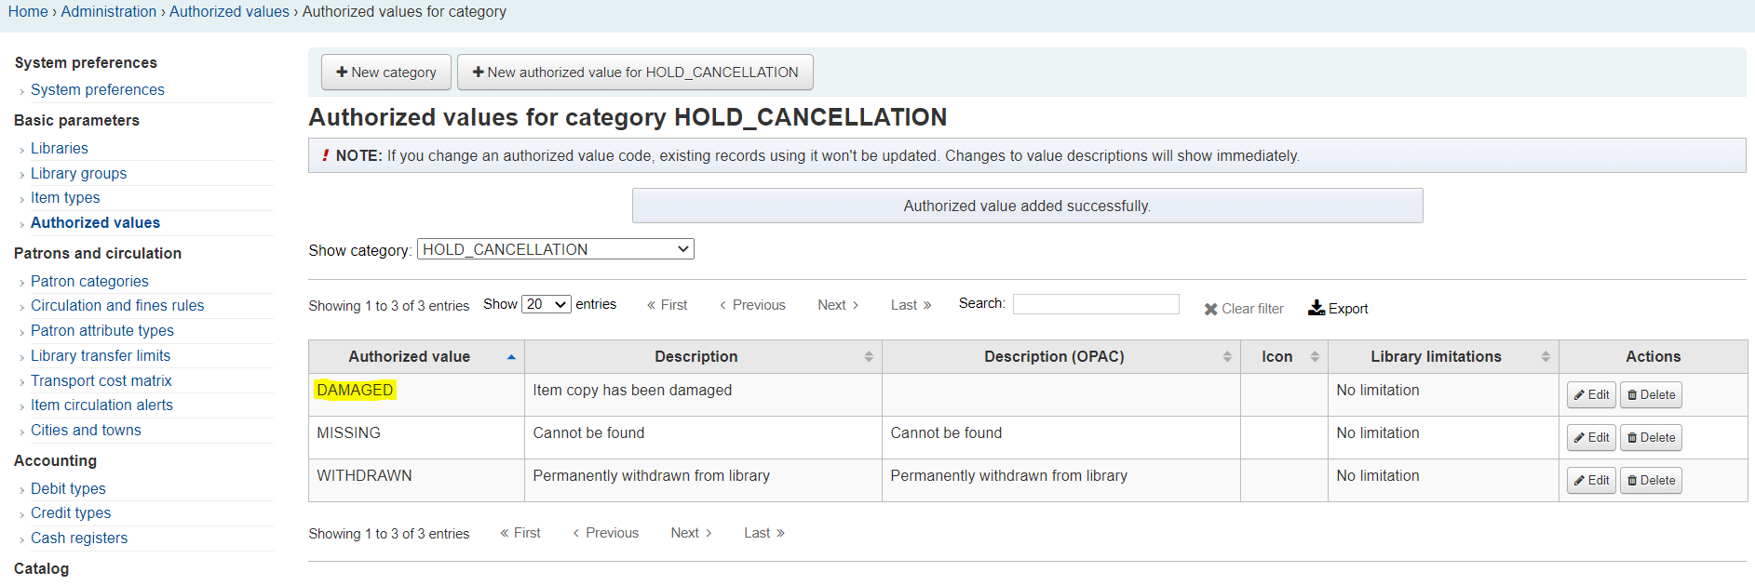
Task: Click Edit for the DAMAGED value
Action: [x=1590, y=395]
